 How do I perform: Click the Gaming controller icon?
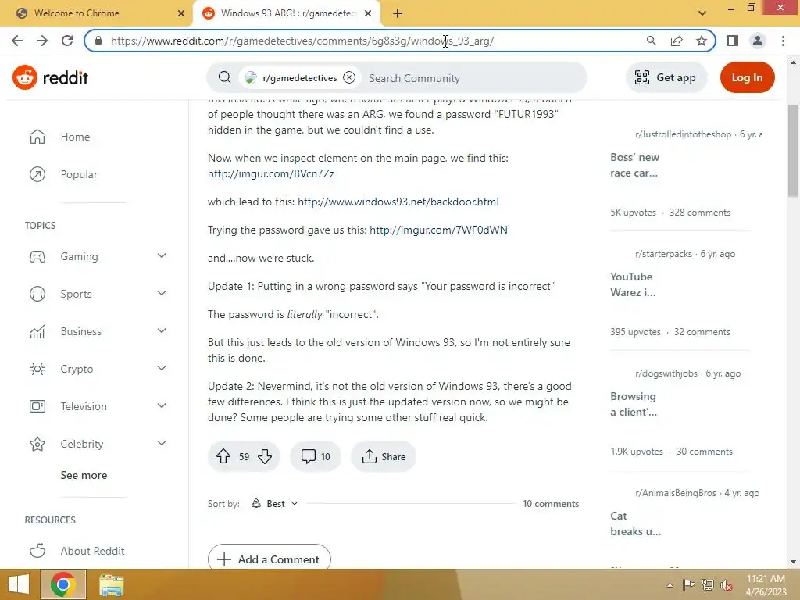[x=37, y=256]
